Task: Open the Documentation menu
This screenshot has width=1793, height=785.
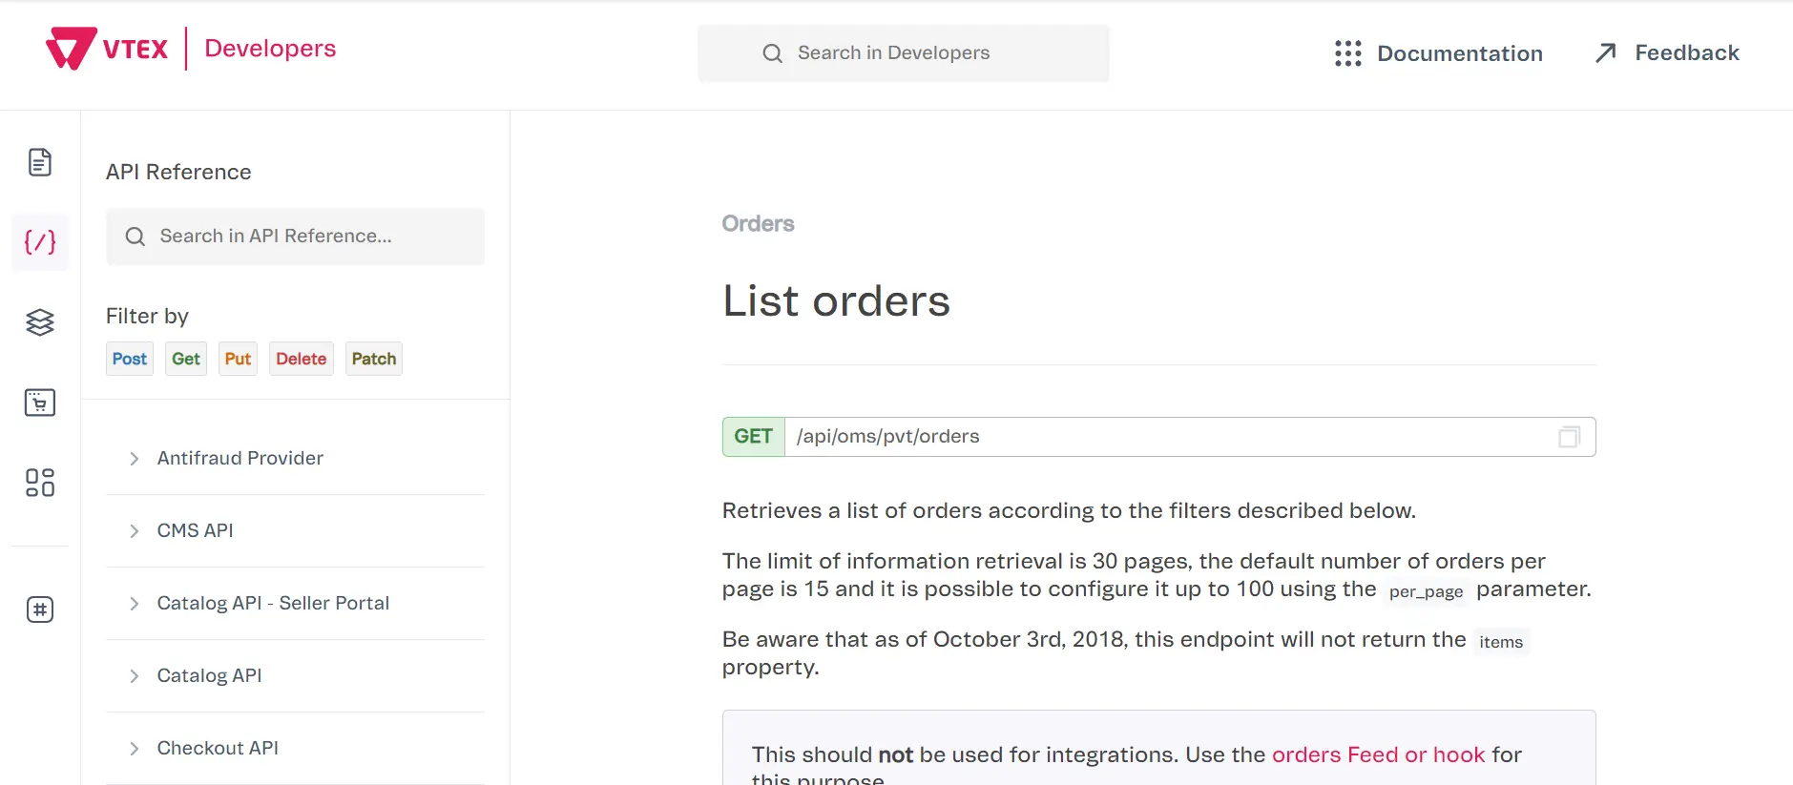Action: 1439,53
